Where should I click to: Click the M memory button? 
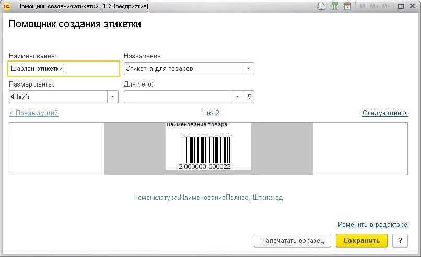point(362,6)
